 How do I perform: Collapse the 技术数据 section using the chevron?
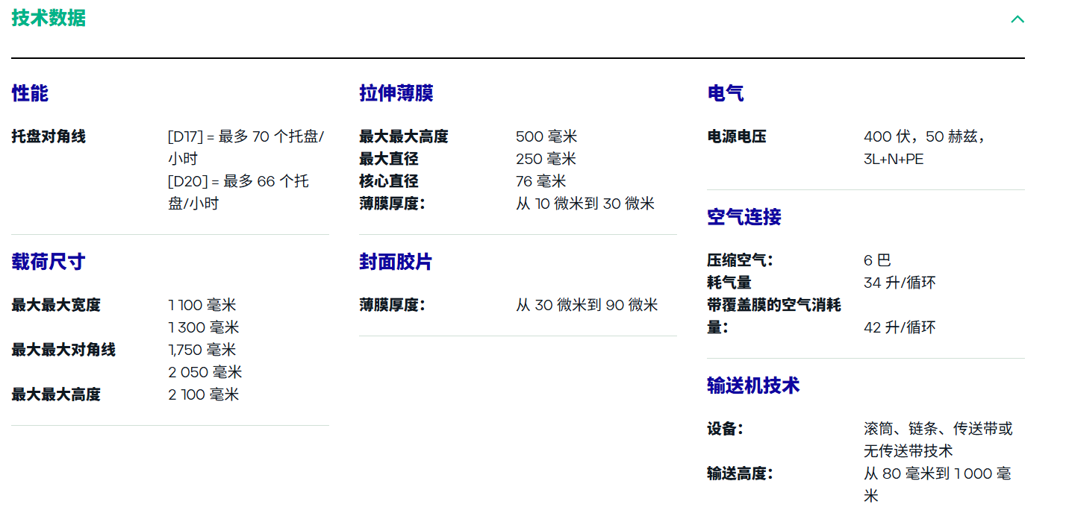(x=1017, y=19)
